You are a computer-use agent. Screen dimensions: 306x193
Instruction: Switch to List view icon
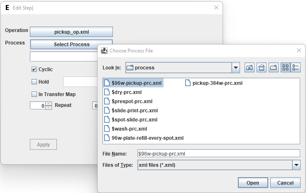pos(286,68)
